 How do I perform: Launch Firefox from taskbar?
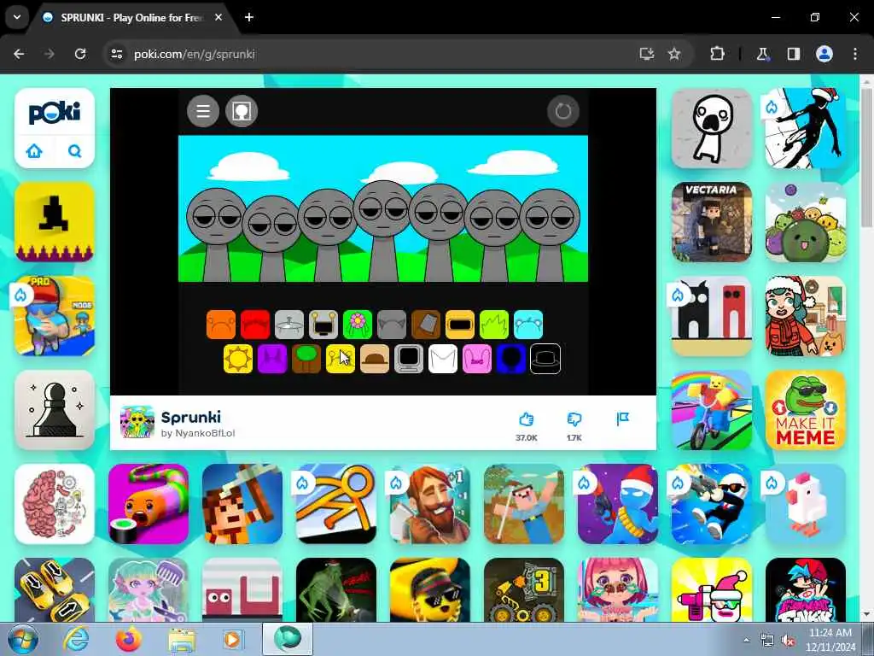pyautogui.click(x=128, y=639)
